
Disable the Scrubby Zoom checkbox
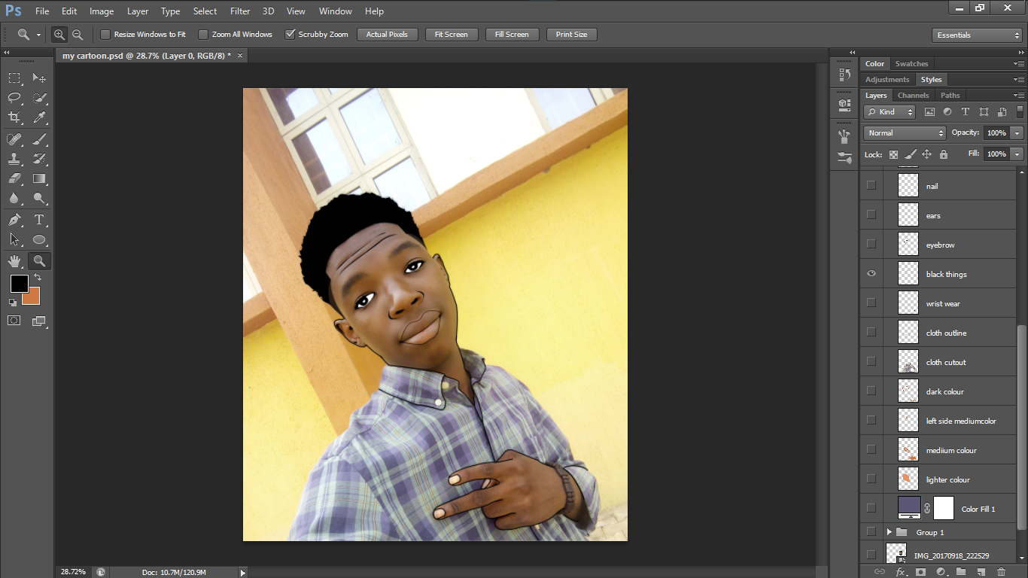tap(290, 35)
